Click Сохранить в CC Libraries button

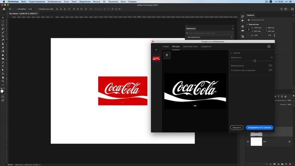point(260,128)
